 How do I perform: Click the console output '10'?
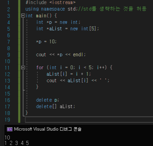[x=7, y=137]
